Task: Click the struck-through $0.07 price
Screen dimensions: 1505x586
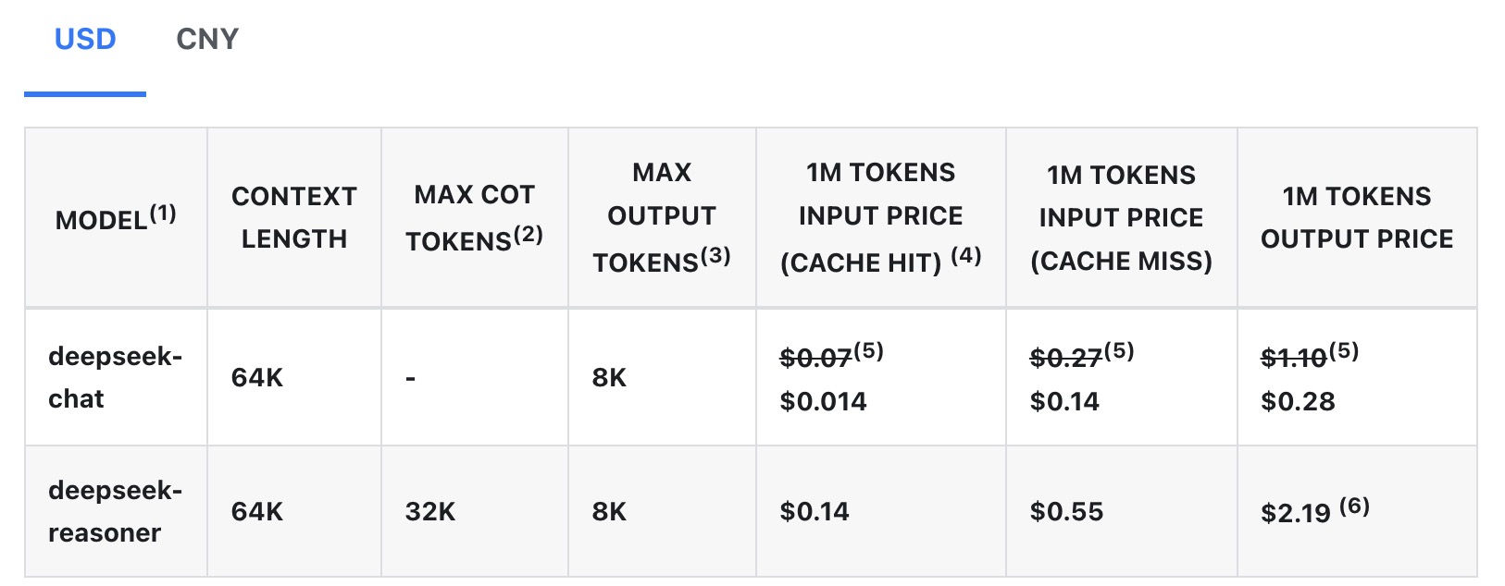Action: 815,358
